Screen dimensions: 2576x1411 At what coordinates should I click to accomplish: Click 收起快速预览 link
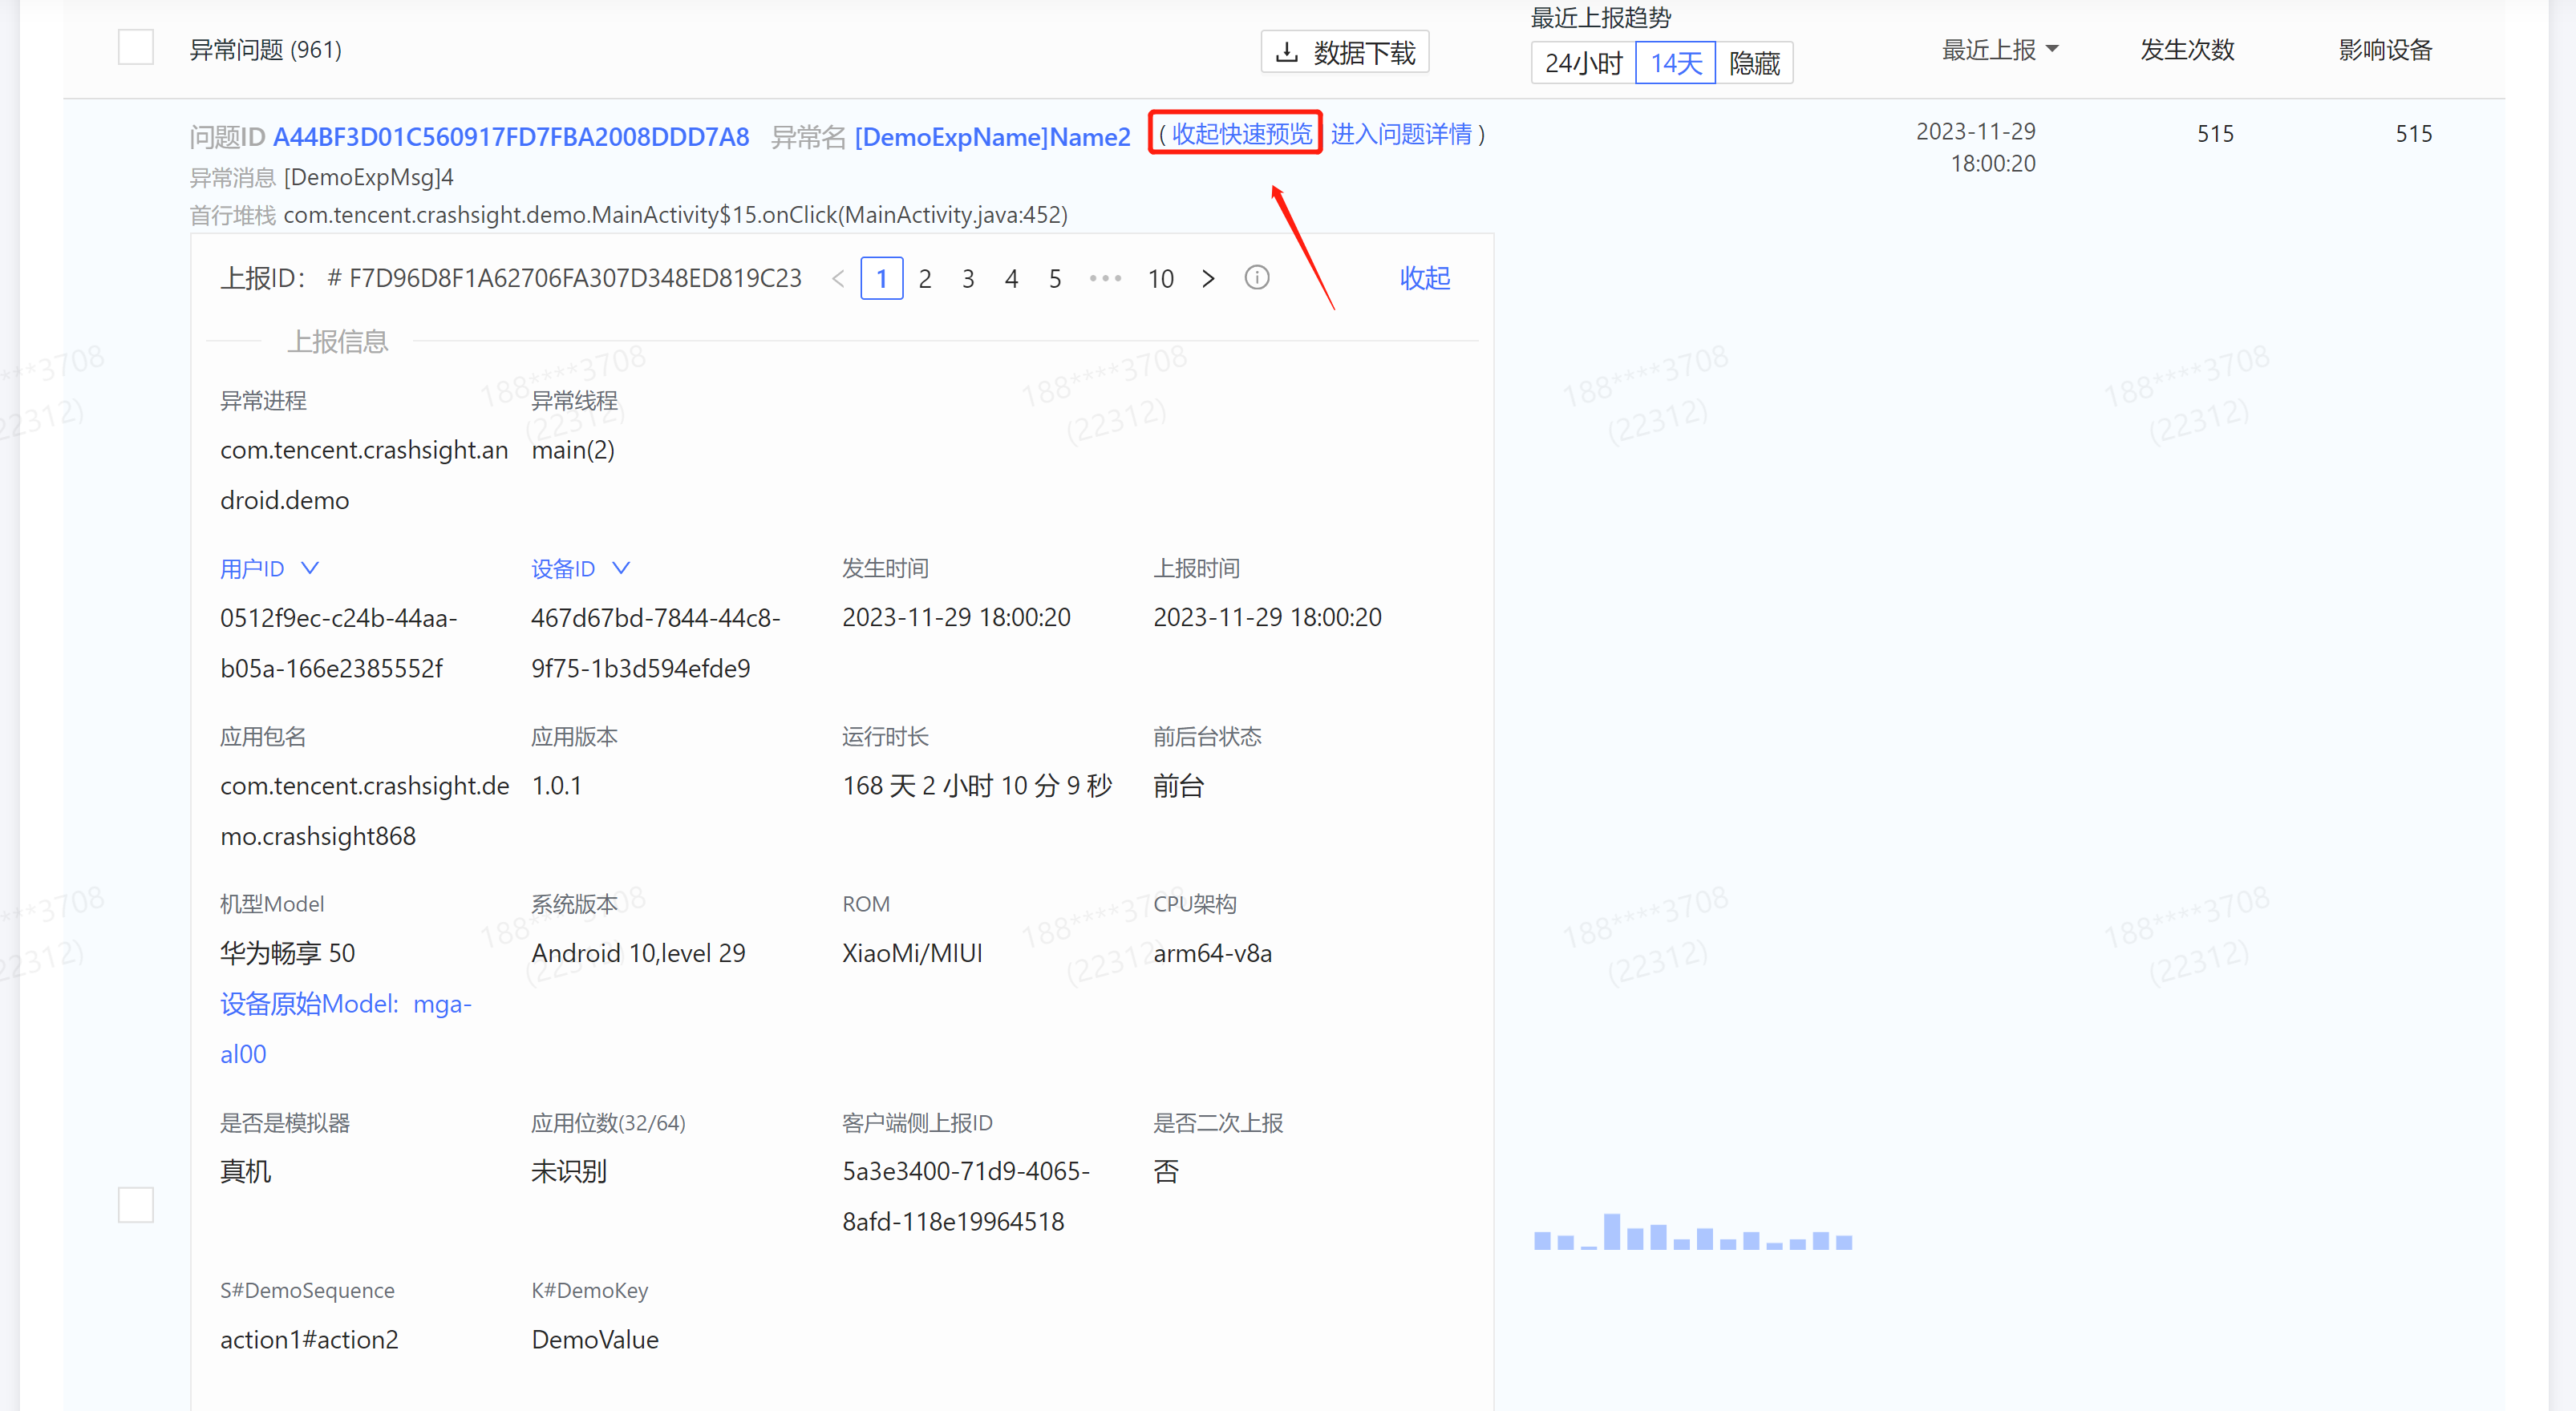coord(1242,133)
